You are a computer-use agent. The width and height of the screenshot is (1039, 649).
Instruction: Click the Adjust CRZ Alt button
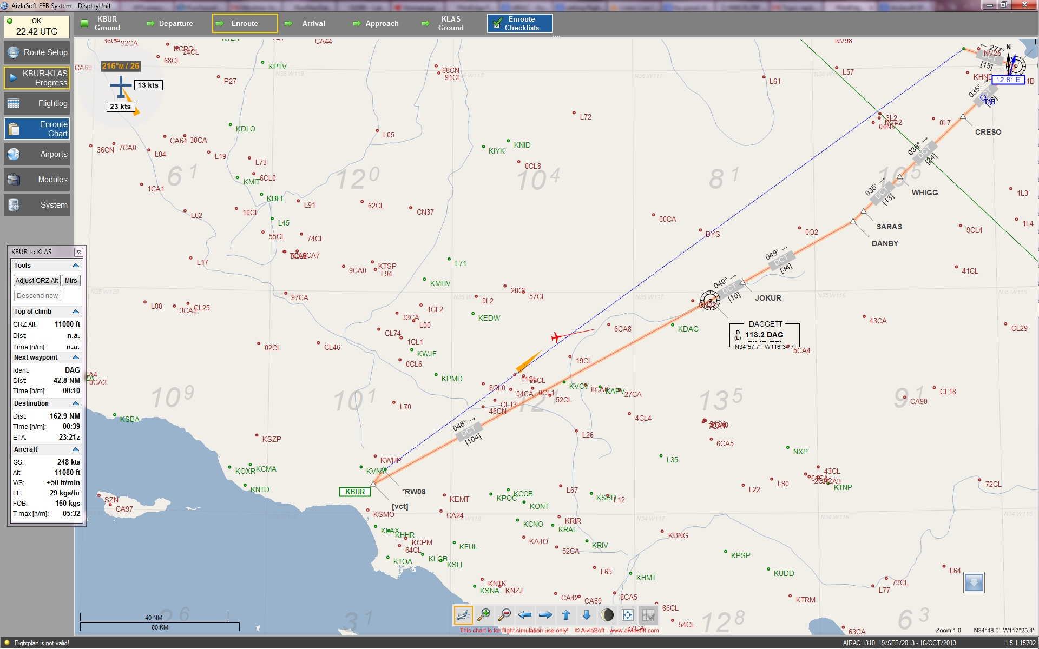coord(37,281)
